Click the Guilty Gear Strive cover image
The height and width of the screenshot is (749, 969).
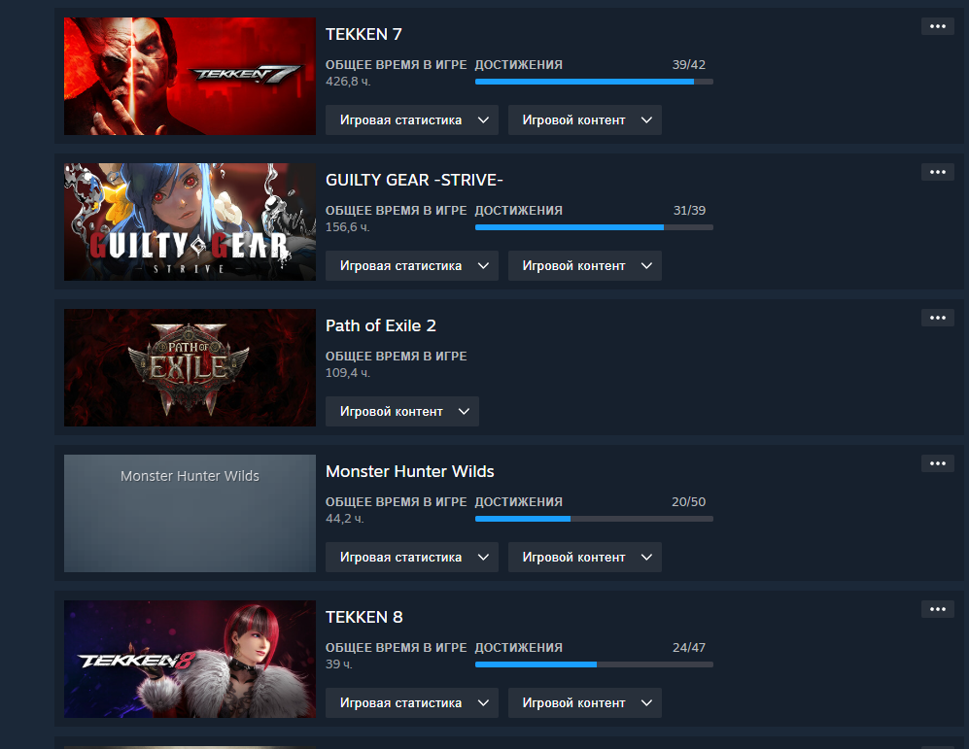click(190, 221)
